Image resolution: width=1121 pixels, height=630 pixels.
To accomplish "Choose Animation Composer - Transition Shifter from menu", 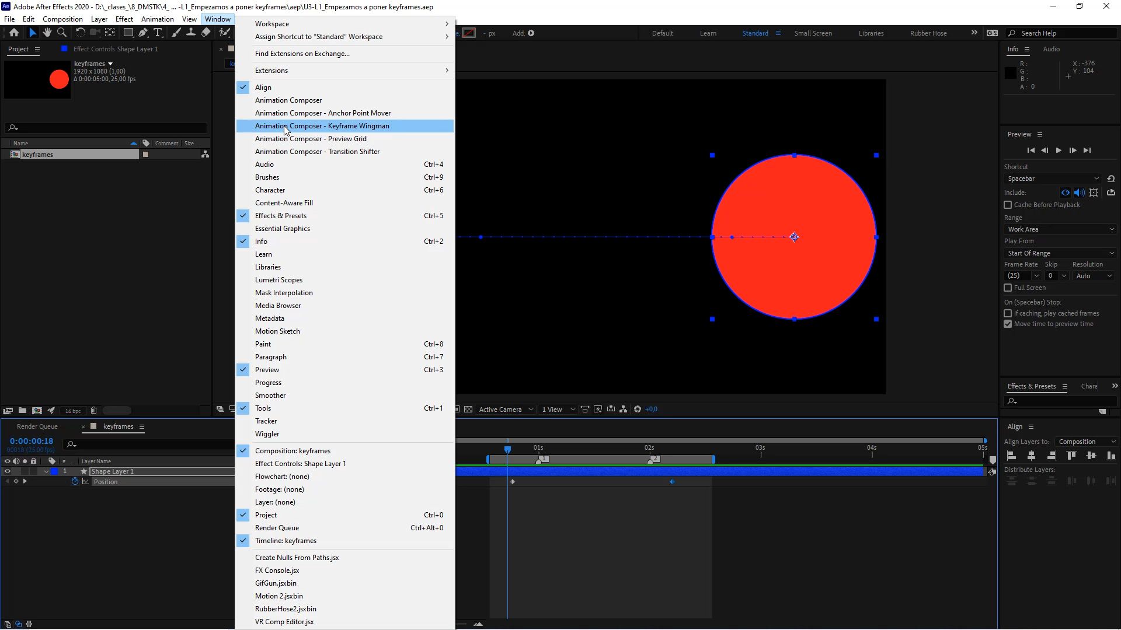I will (x=317, y=152).
